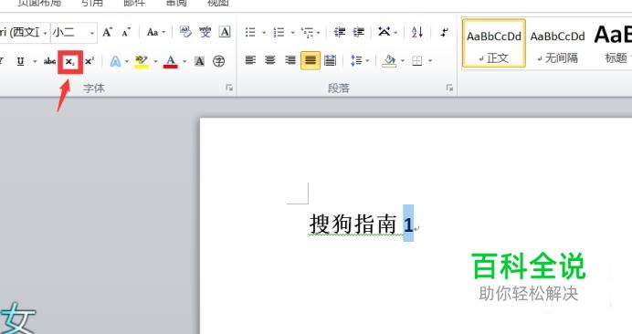Toggle Strikethrough abc formatting

pyautogui.click(x=49, y=61)
